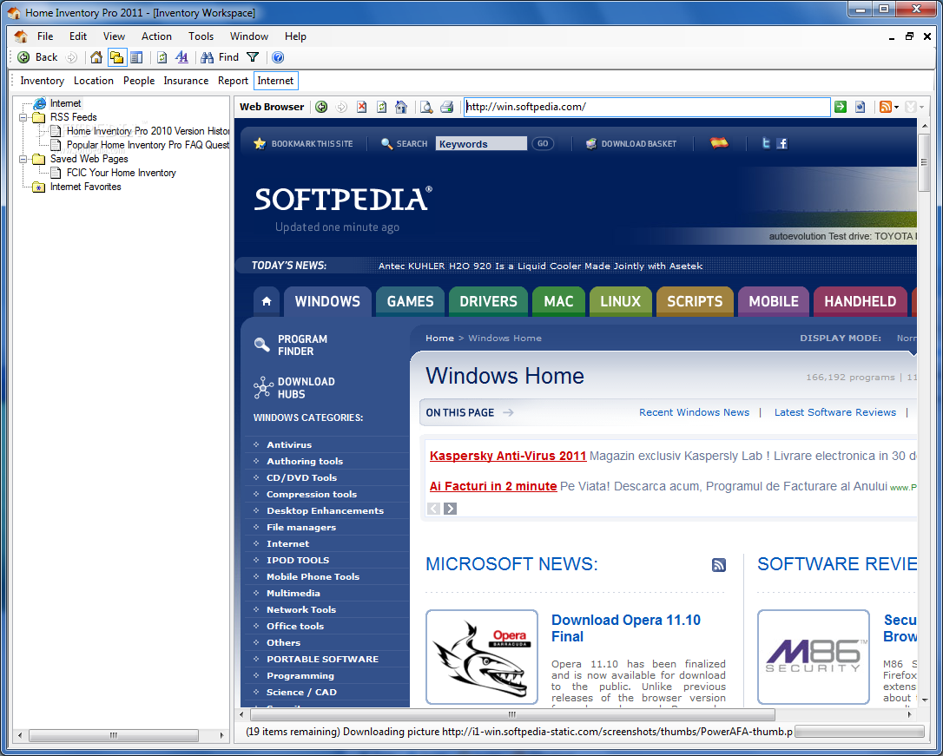Stop page loading with red X icon

(x=361, y=107)
